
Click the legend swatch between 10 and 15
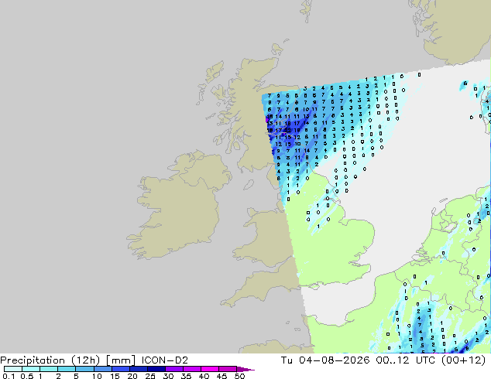click(102, 369)
